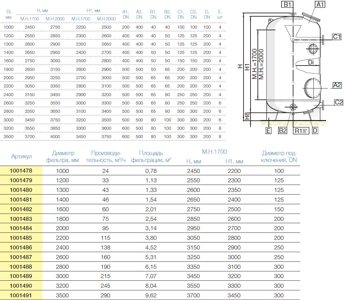The height and width of the screenshot is (300, 344).
Task: Click article number 1001491
Action: [x=21, y=295]
